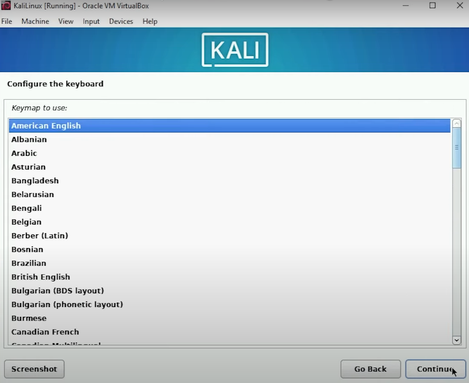This screenshot has width=469, height=383.
Task: Close the VirtualBox window
Action: pyautogui.click(x=460, y=6)
